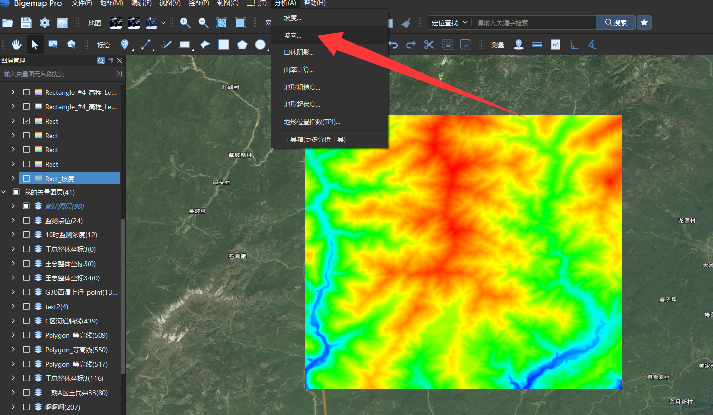Select the ruler distance measure tool
The height and width of the screenshot is (415, 713).
click(x=537, y=45)
